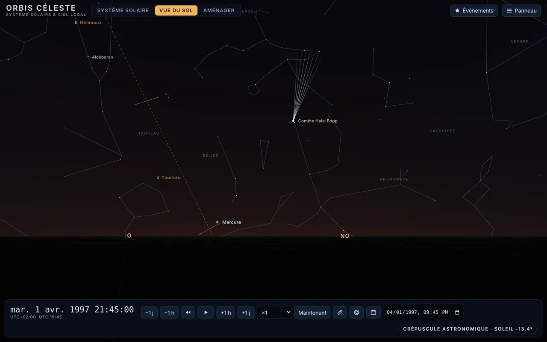Viewport: 547px width, 342px height.
Task: Open the Panneau hamburger menu
Action: tap(521, 11)
